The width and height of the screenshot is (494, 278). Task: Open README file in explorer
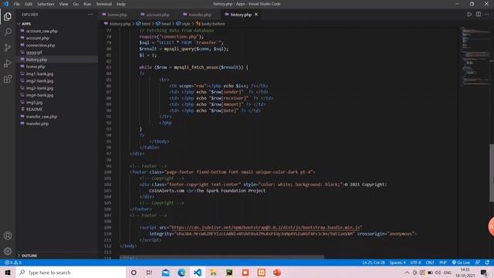pyautogui.click(x=34, y=110)
